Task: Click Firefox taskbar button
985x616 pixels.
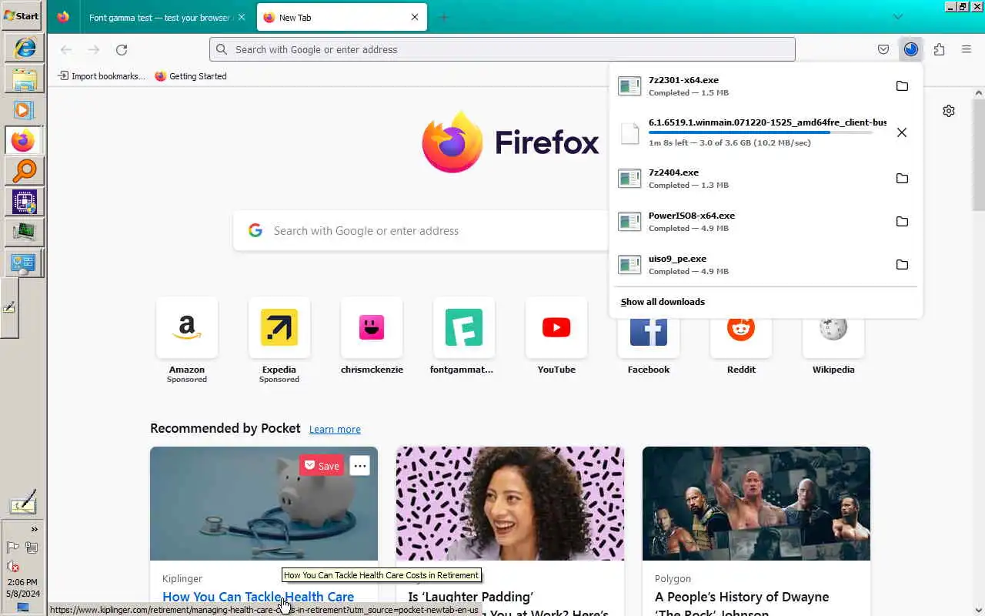Action: (x=25, y=140)
